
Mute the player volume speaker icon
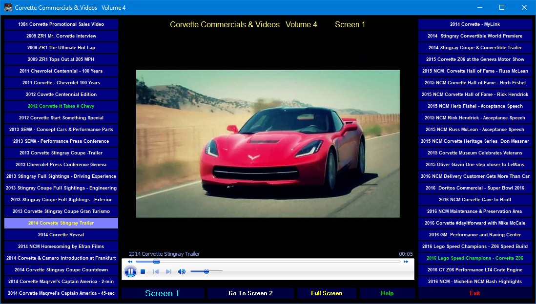182,271
